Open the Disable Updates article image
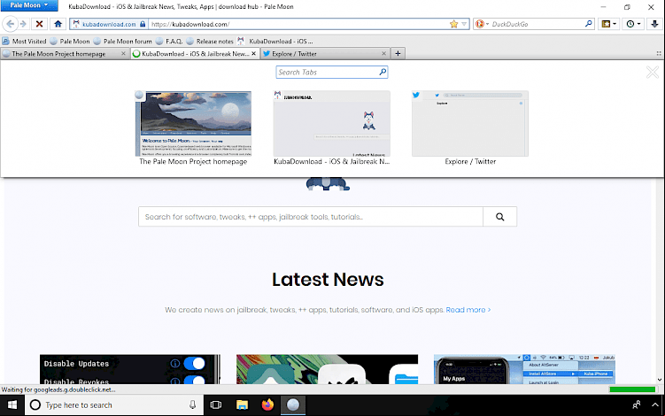This screenshot has height=416, width=665. point(130,369)
